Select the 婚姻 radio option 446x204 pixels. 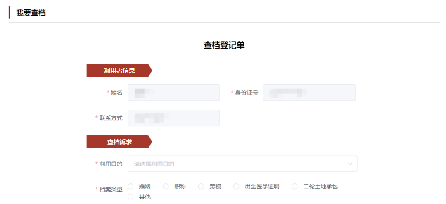(131, 187)
